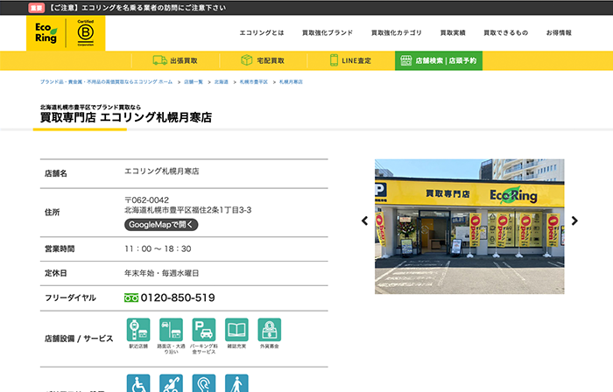Show the next store photo
Screen dimensions: 613x392
tap(574, 221)
